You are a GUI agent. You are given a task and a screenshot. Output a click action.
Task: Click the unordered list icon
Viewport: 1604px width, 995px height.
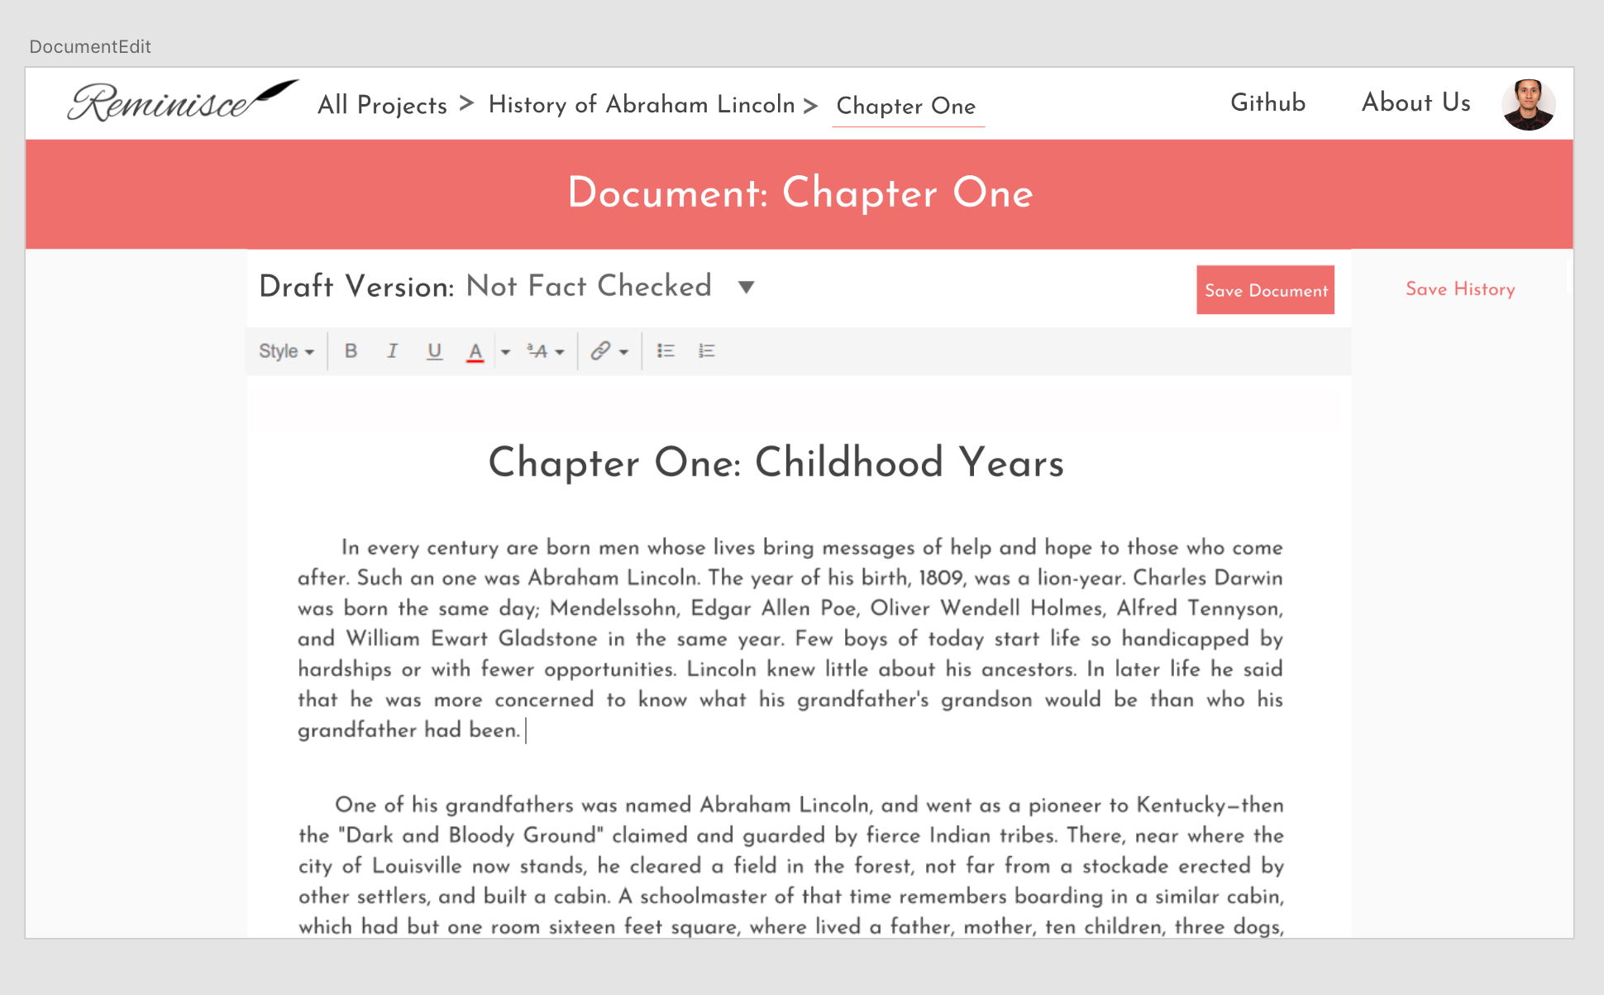(x=664, y=350)
